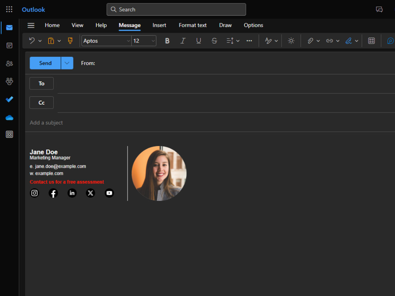Open People contacts in the sidebar
This screenshot has width=395, height=296.
coord(9,64)
